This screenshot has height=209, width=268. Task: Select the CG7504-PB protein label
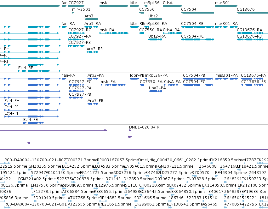[x=194, y=75]
